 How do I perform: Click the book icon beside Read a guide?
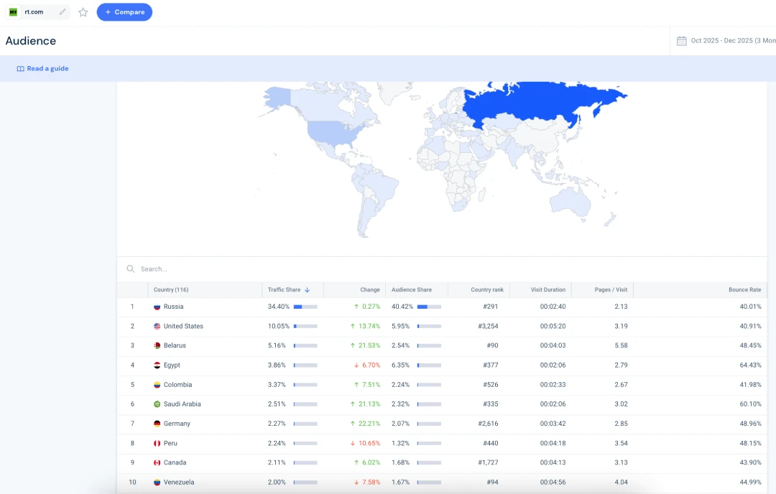[20, 69]
